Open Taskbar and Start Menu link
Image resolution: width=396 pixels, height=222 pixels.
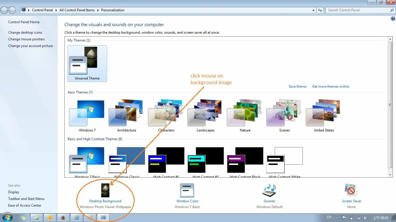(x=26, y=199)
